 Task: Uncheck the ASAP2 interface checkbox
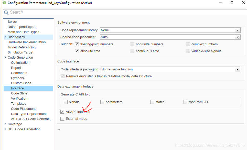(62, 112)
